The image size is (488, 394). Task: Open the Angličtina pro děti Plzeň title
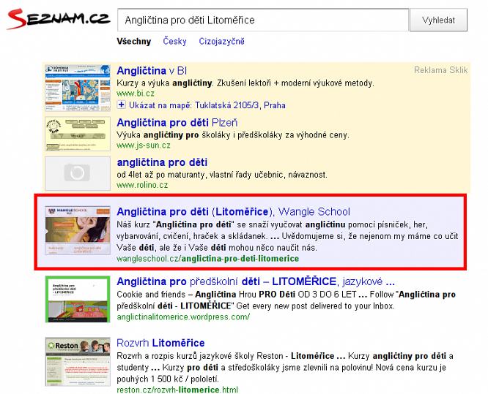coord(177,123)
